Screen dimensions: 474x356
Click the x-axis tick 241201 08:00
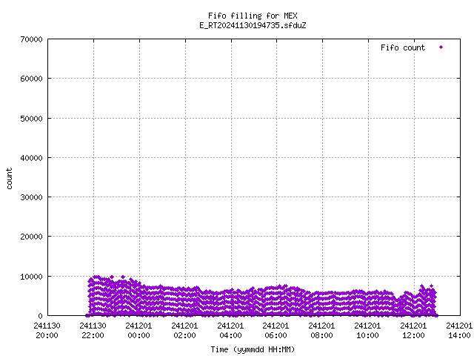(321, 331)
